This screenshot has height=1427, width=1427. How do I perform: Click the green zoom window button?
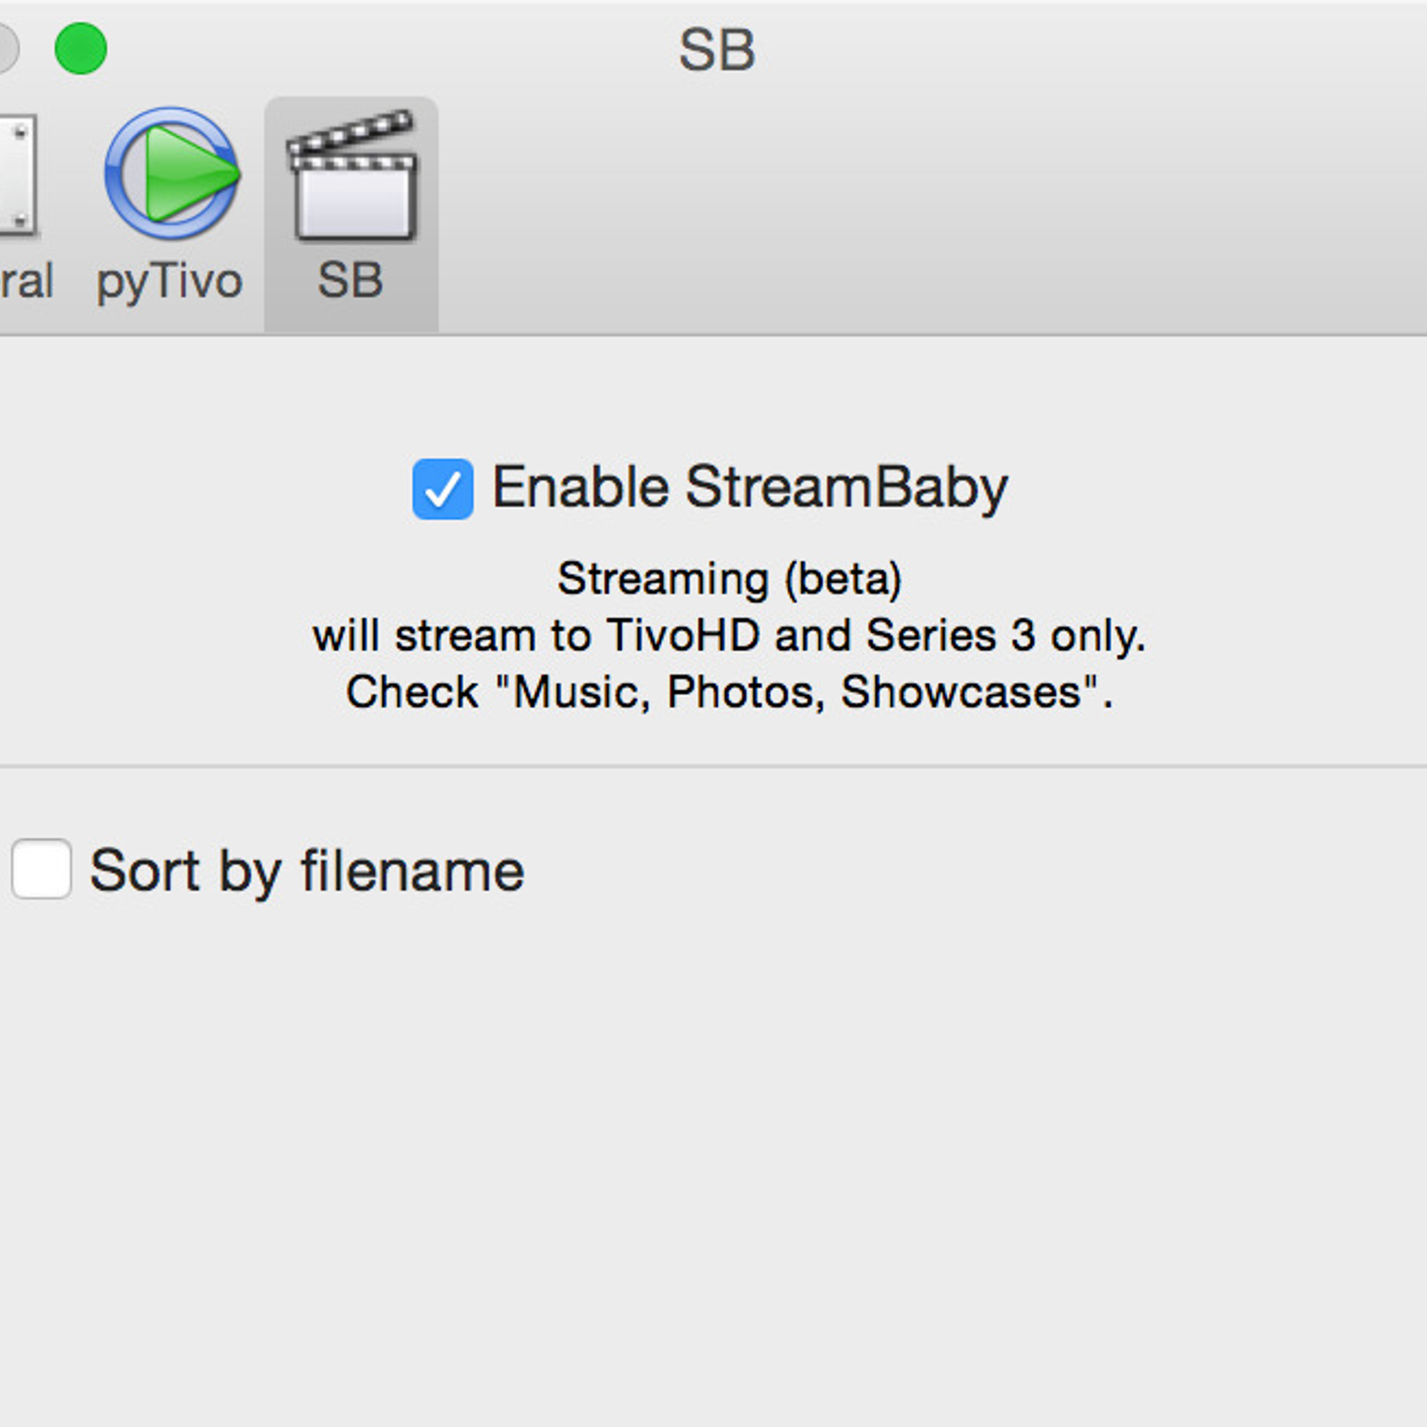pyautogui.click(x=81, y=49)
